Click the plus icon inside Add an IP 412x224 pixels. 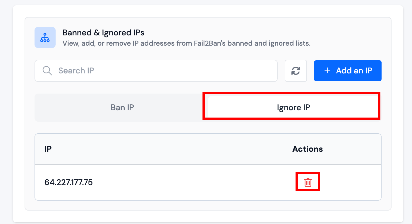tap(327, 70)
